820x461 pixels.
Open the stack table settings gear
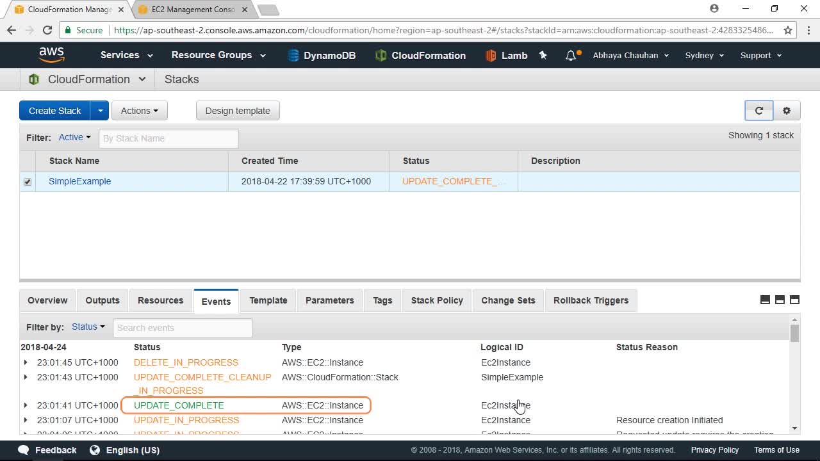[x=787, y=111]
